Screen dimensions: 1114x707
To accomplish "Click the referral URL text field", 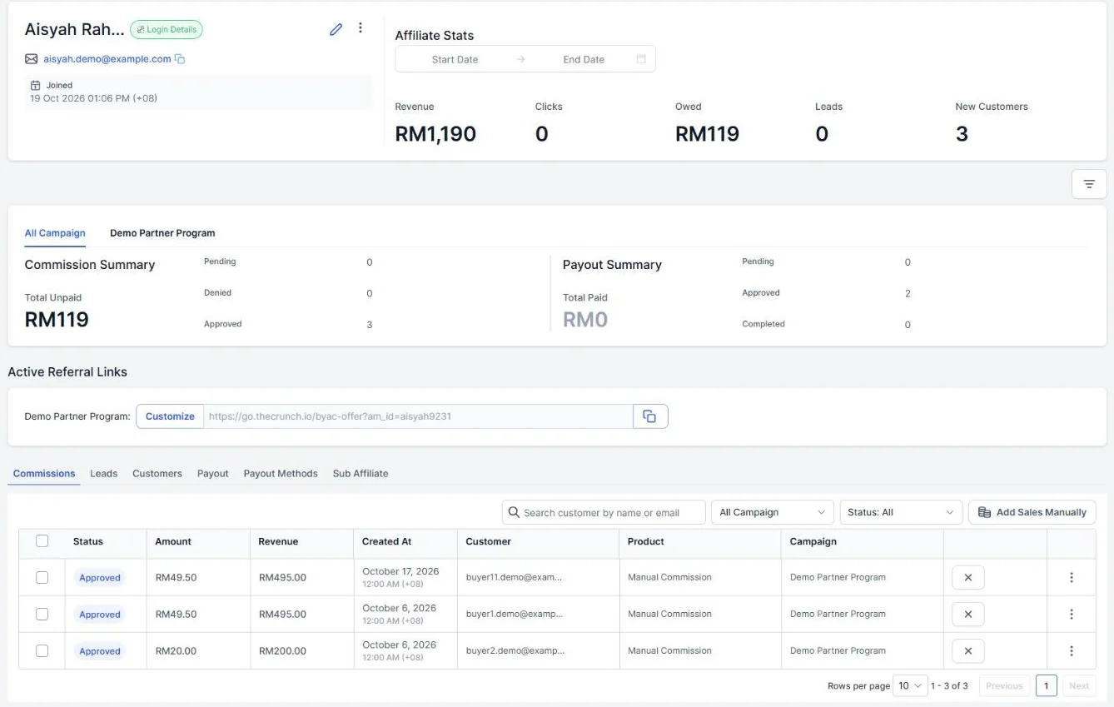I will pos(418,416).
